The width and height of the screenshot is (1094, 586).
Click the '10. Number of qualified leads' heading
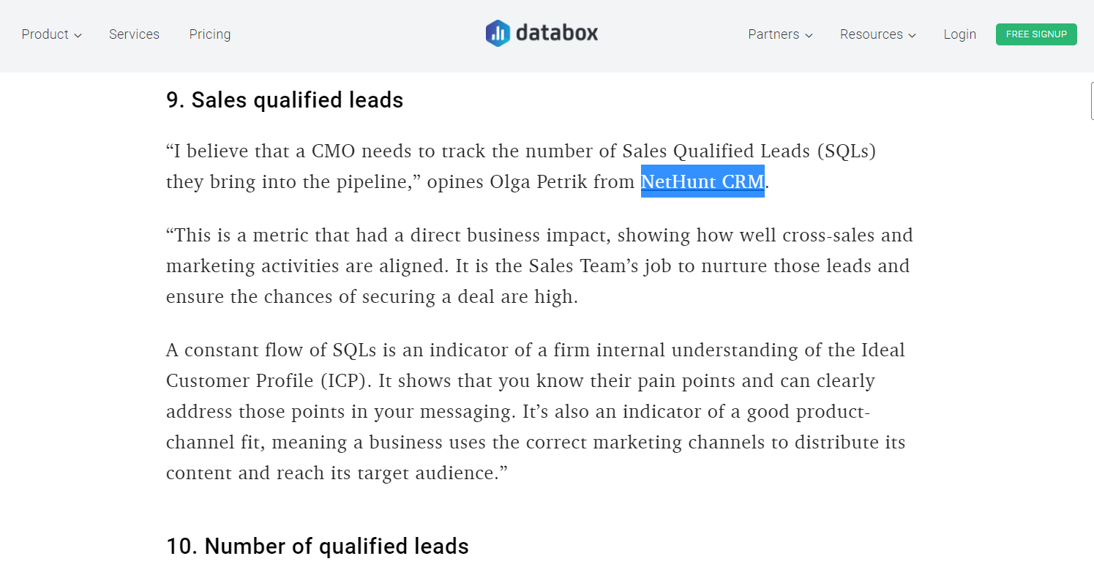(318, 546)
